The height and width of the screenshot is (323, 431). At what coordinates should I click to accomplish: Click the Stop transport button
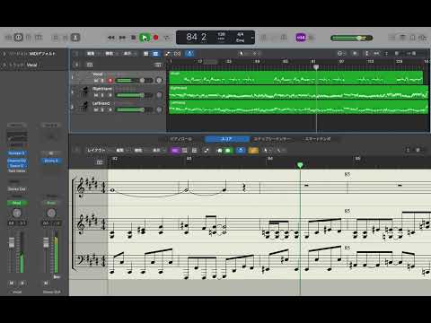click(x=134, y=38)
